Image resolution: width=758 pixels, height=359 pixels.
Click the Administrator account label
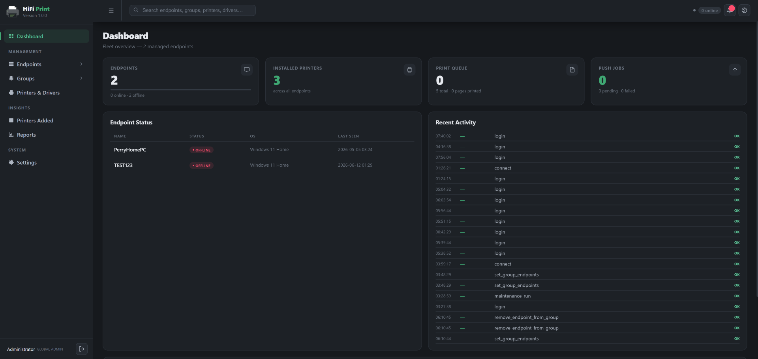[x=21, y=349]
